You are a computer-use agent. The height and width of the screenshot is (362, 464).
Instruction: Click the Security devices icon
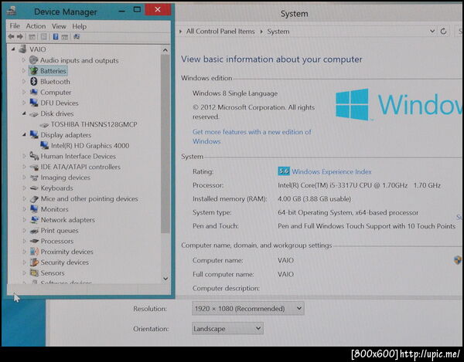[x=34, y=262]
